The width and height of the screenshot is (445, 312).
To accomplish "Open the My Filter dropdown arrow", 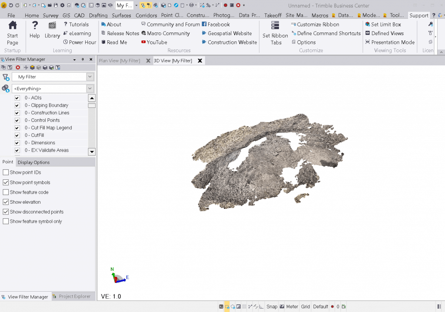I will (x=90, y=77).
